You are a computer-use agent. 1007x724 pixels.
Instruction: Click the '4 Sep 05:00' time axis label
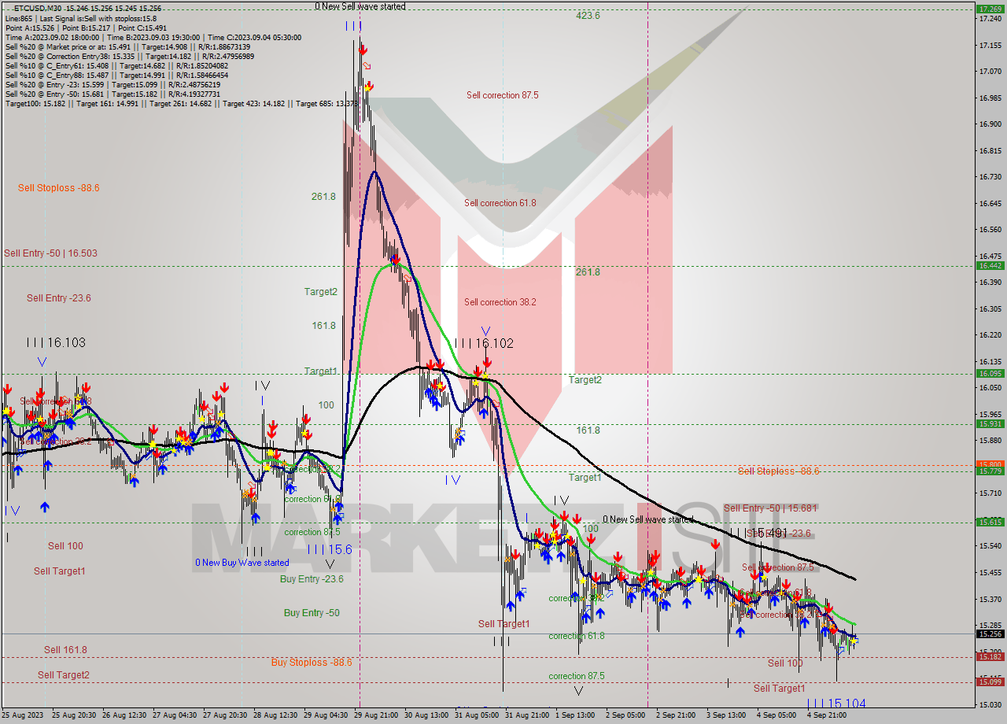776,715
